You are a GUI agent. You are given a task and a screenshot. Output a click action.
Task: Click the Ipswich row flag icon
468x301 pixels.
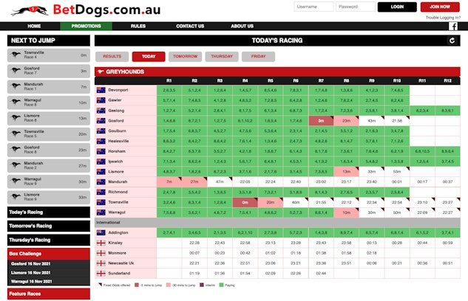point(101,162)
